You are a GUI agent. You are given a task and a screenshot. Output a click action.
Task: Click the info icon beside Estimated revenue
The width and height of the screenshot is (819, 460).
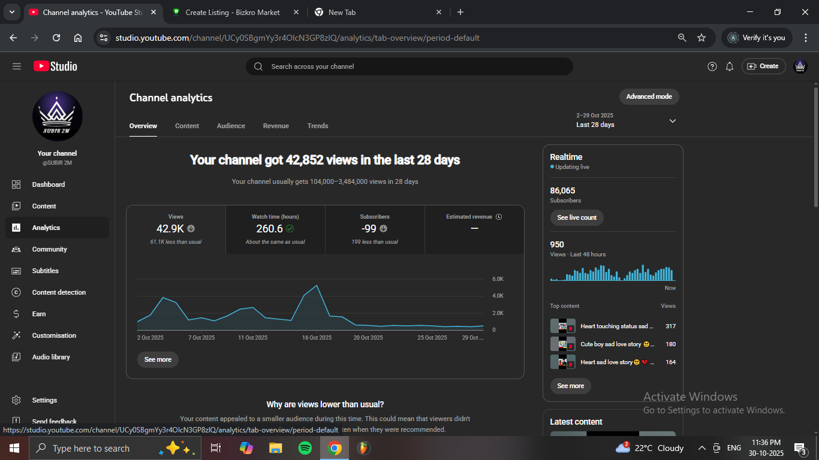(x=499, y=217)
